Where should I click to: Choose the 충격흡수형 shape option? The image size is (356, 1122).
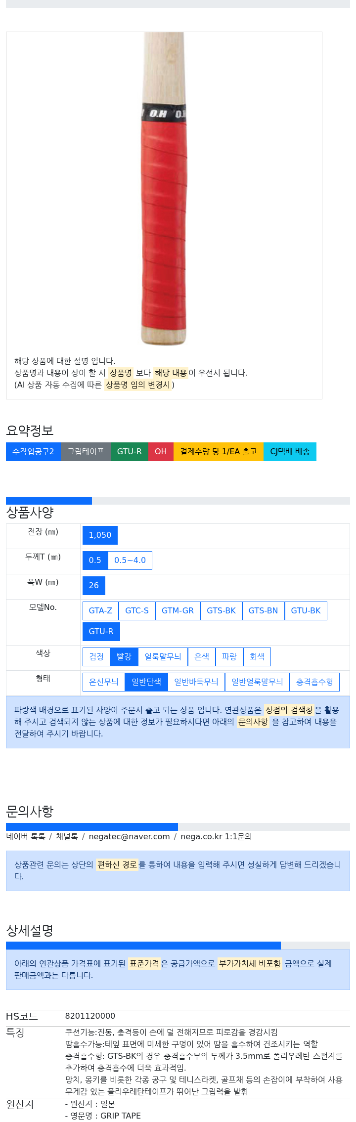point(314,682)
